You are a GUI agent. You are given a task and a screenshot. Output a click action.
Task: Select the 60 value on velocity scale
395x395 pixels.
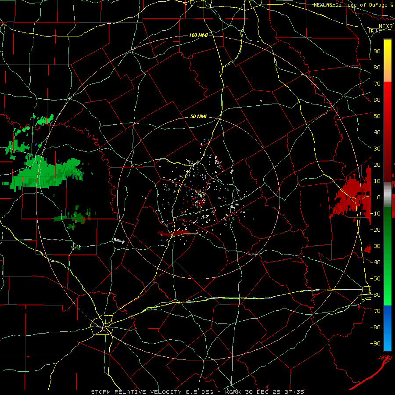click(377, 100)
